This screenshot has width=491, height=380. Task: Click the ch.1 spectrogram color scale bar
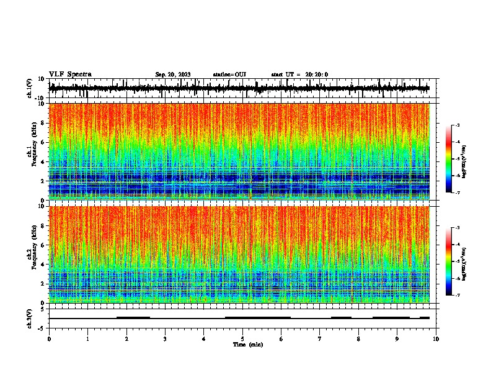coord(449,159)
